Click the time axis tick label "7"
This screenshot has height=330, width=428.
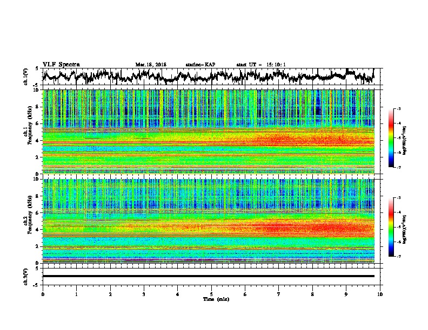(x=279, y=294)
